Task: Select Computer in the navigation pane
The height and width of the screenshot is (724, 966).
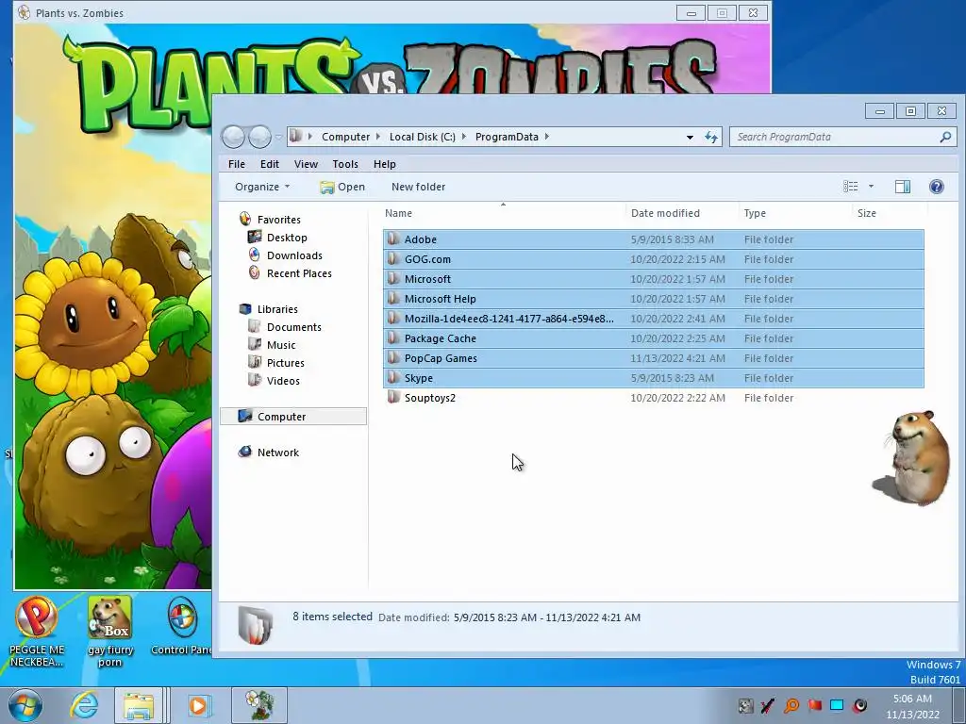Action: (293, 416)
